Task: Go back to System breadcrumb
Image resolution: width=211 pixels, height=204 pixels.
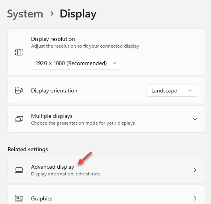Action: tap(25, 14)
